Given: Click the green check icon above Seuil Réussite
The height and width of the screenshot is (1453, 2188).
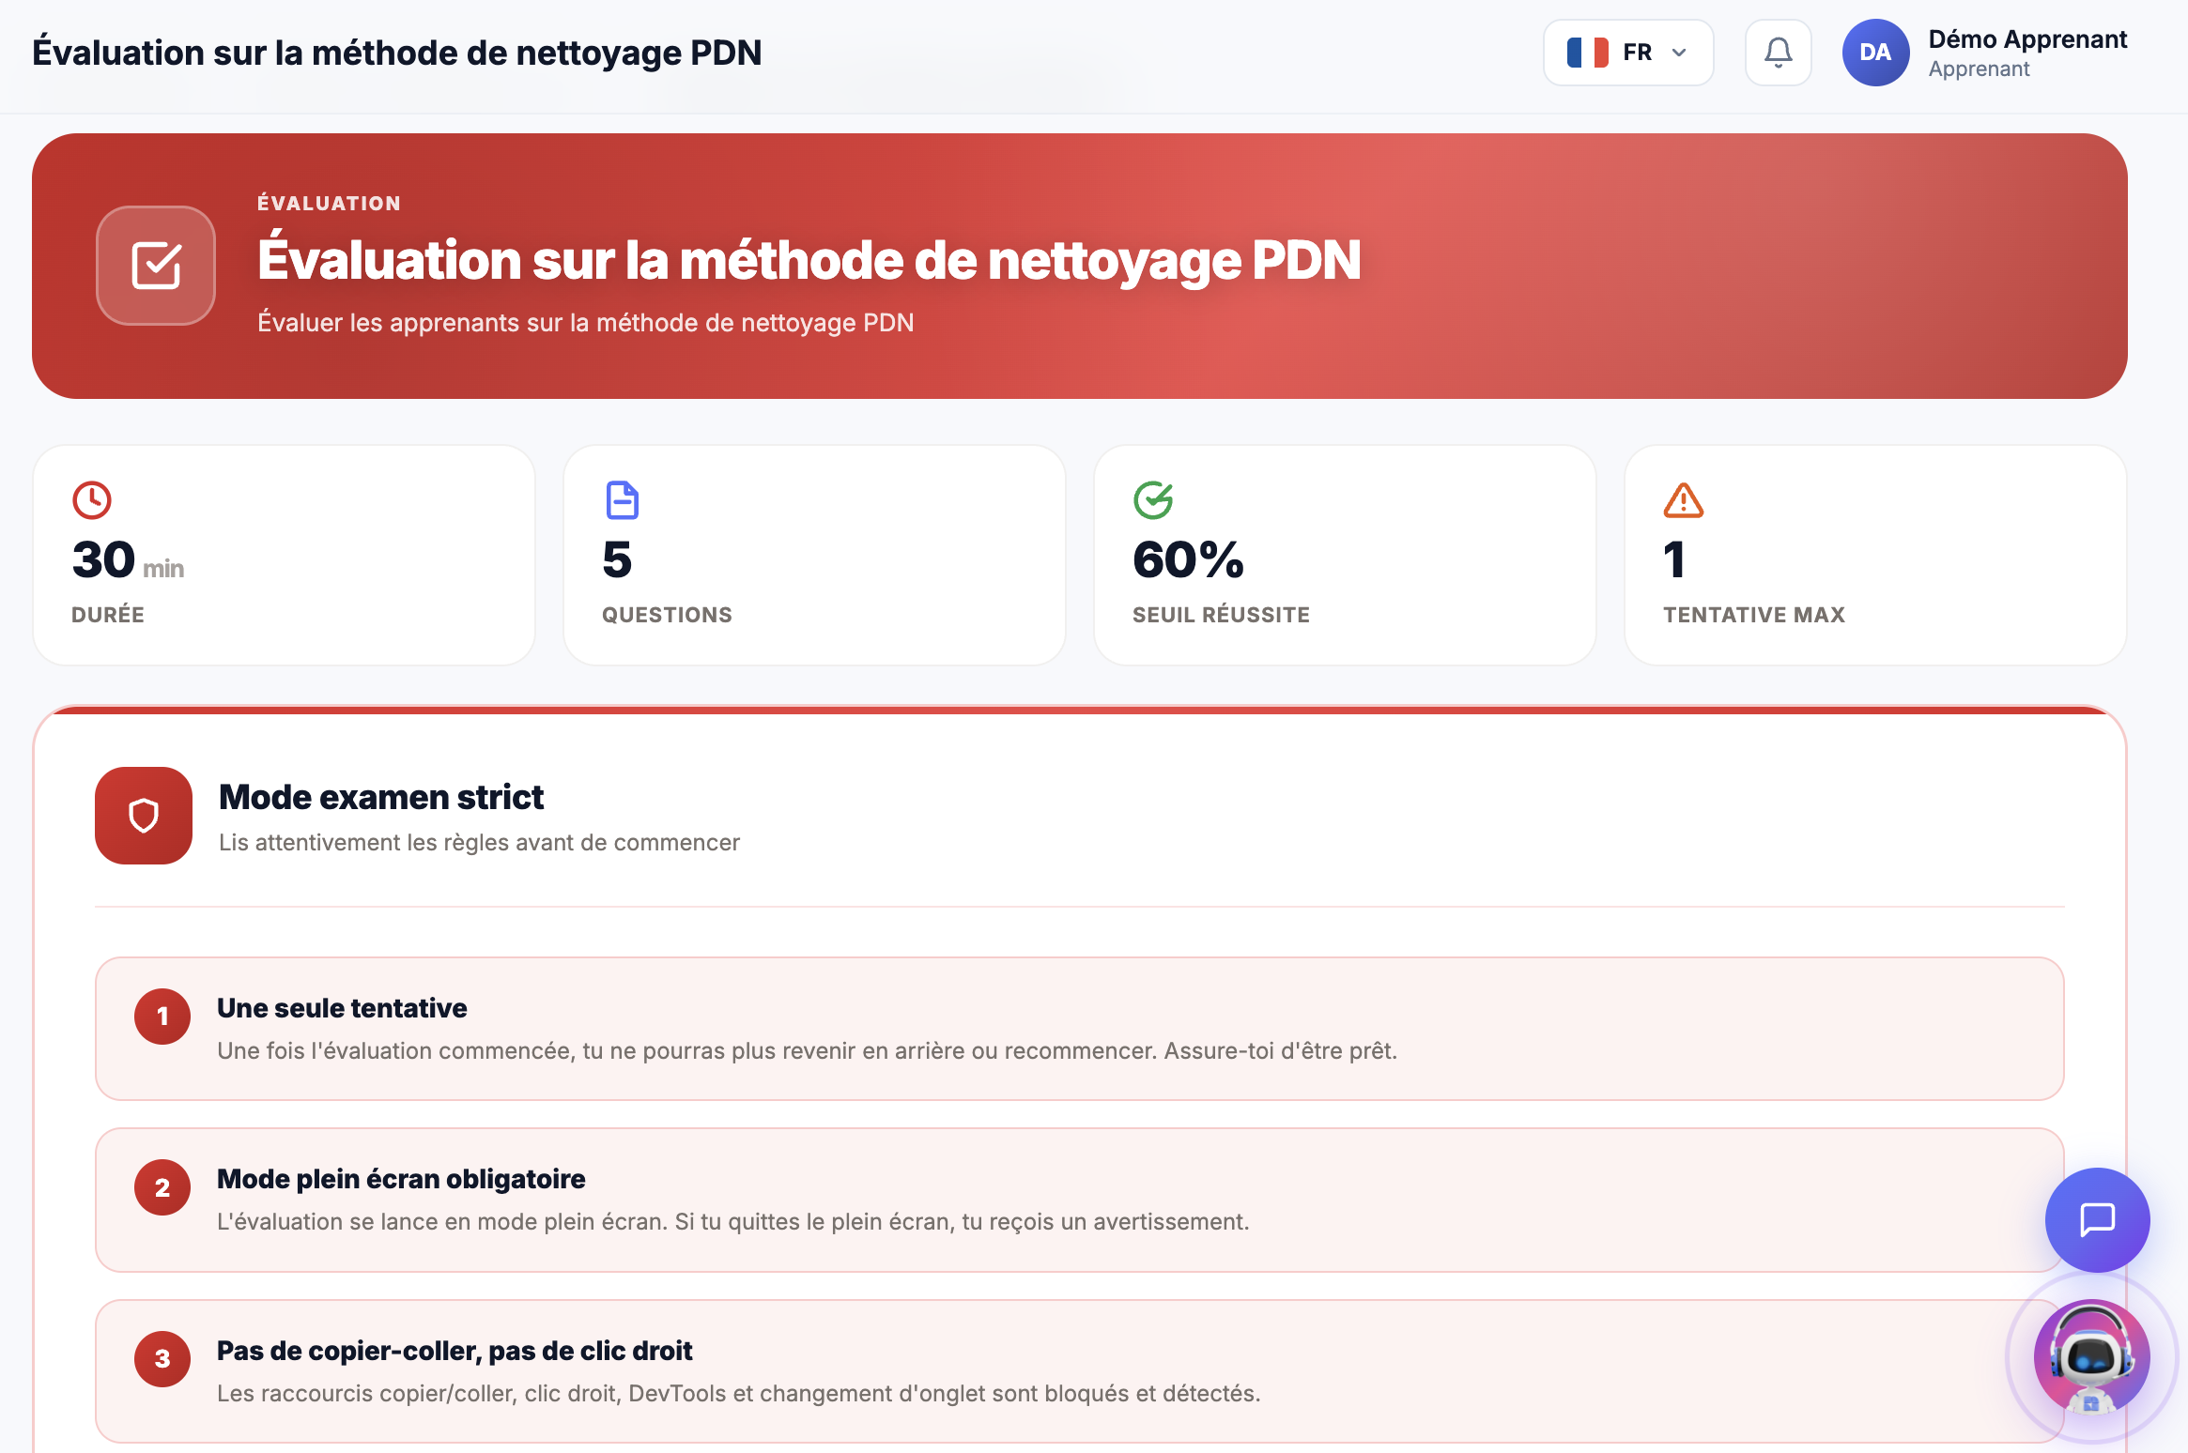Looking at the screenshot, I should pyautogui.click(x=1153, y=500).
